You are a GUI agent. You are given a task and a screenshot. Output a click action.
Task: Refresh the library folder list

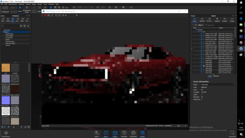tap(28, 26)
